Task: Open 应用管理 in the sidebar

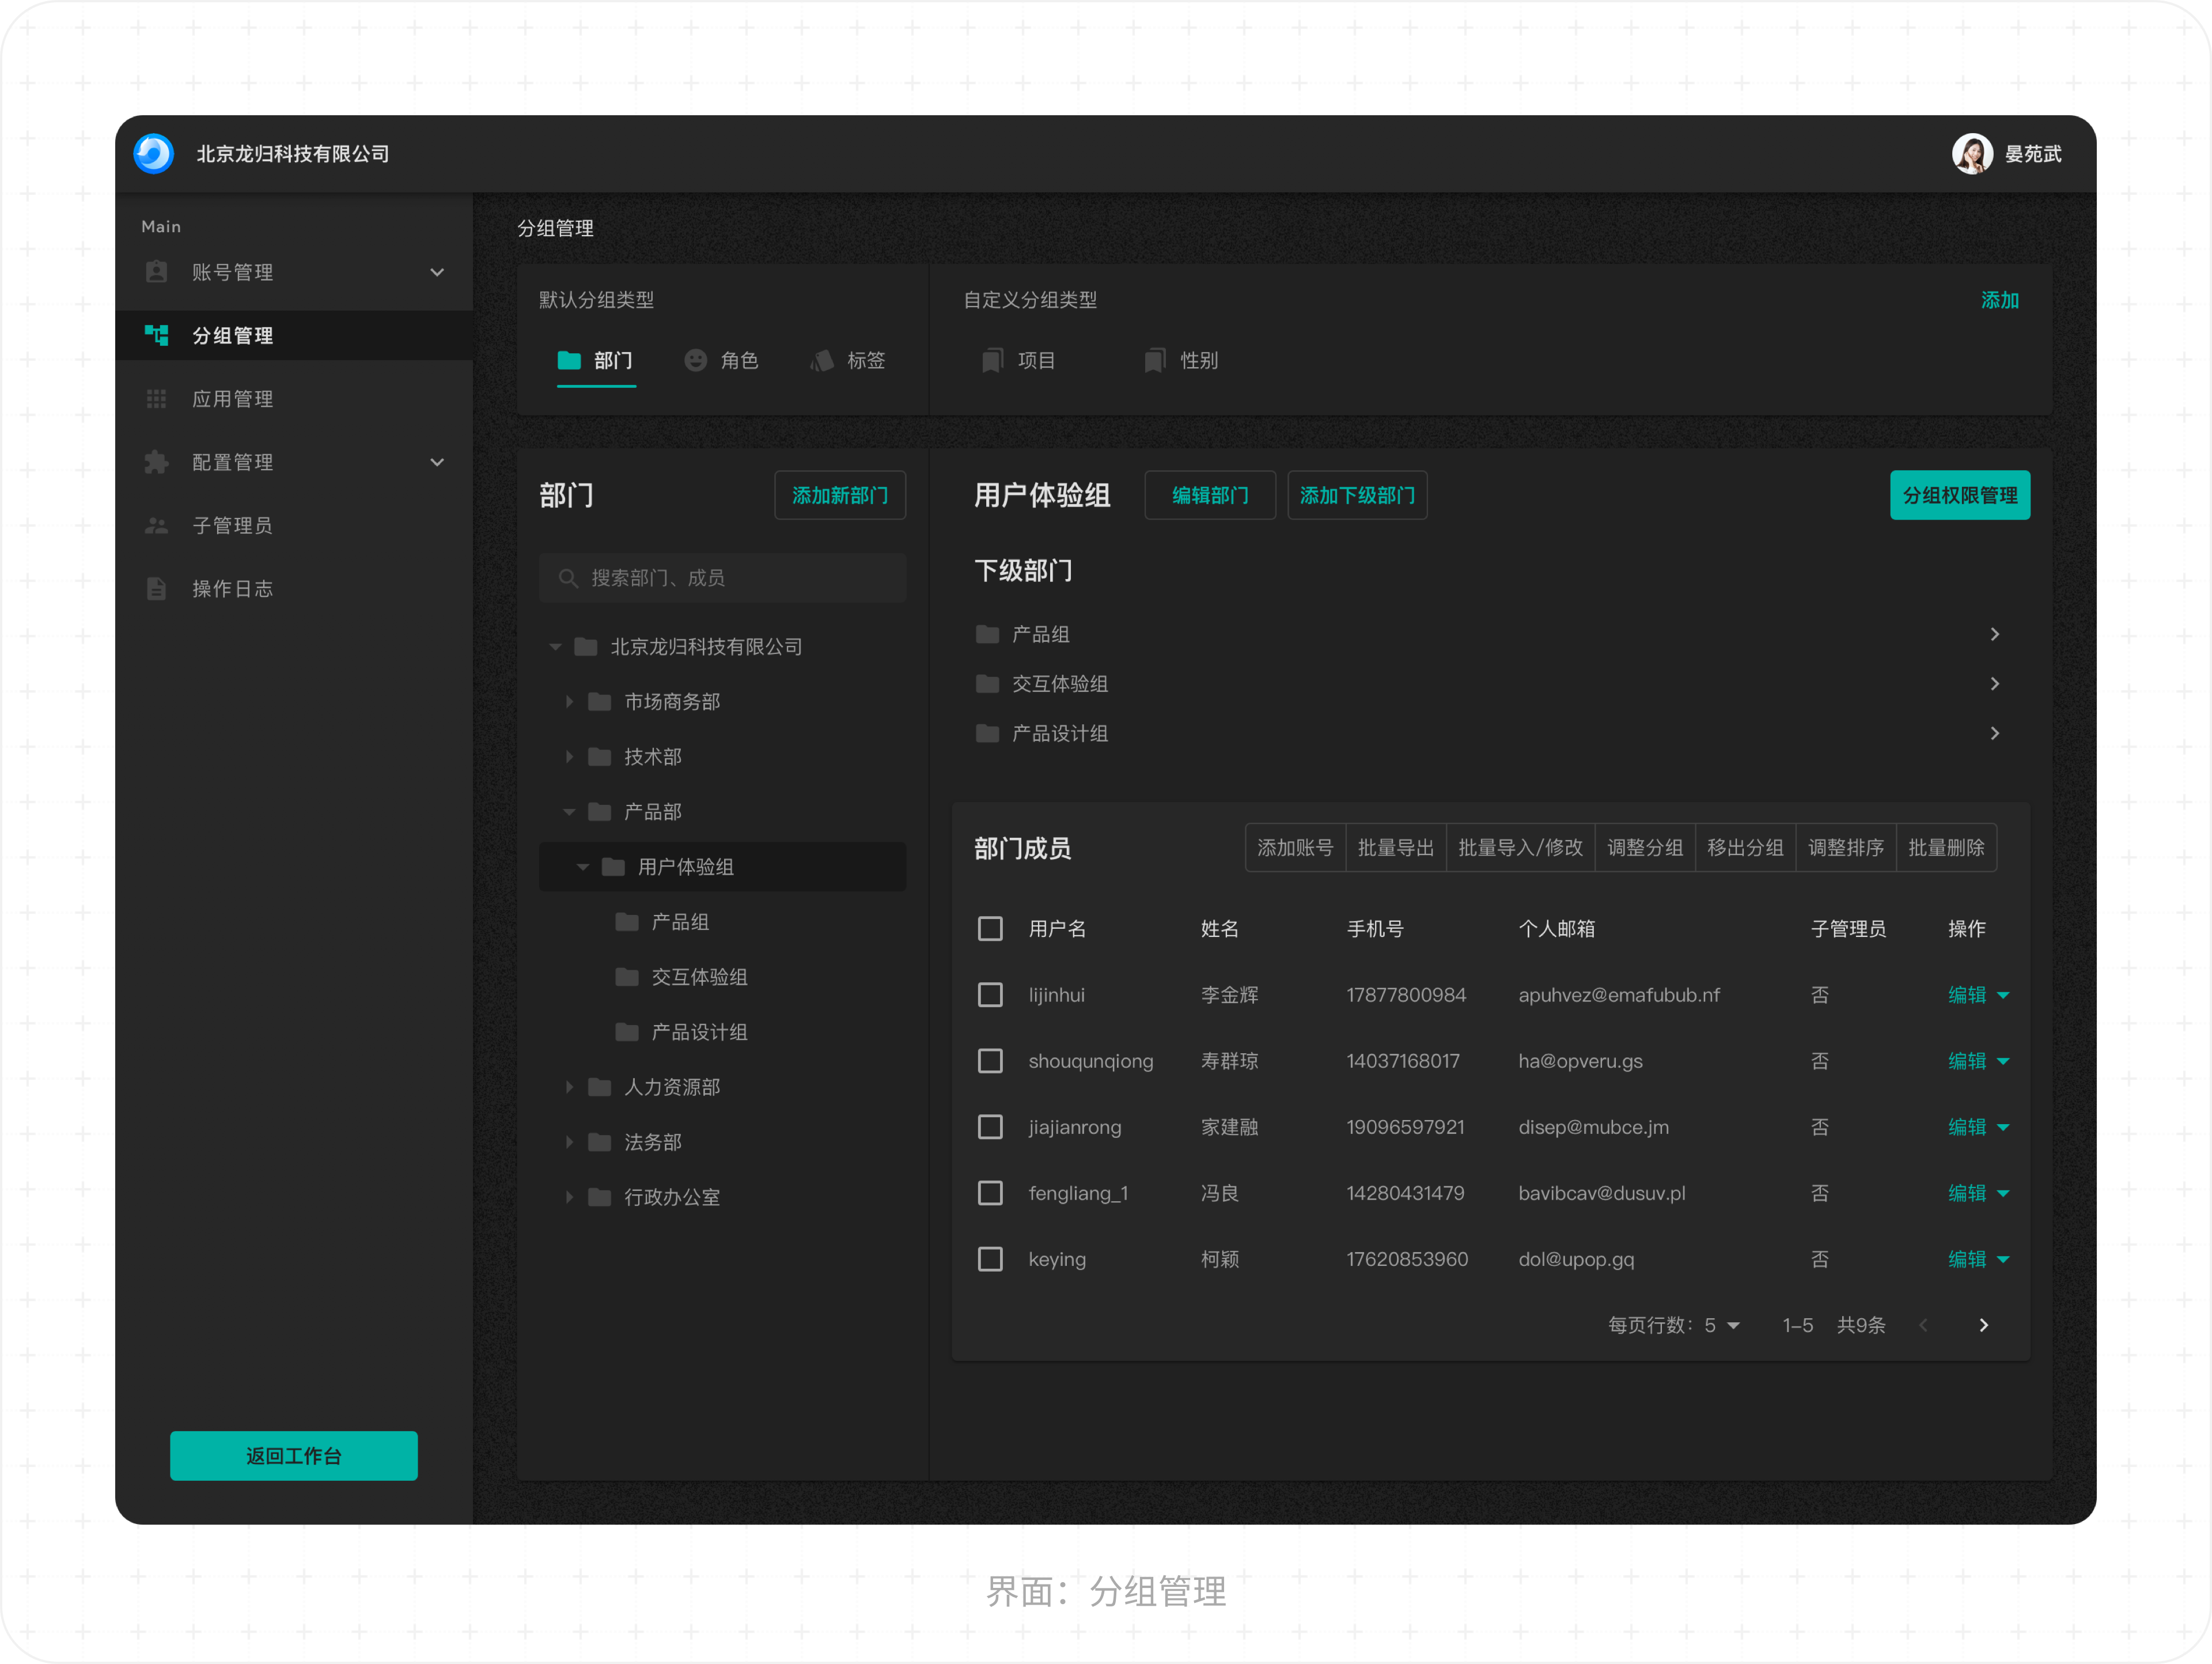Action: pos(294,399)
